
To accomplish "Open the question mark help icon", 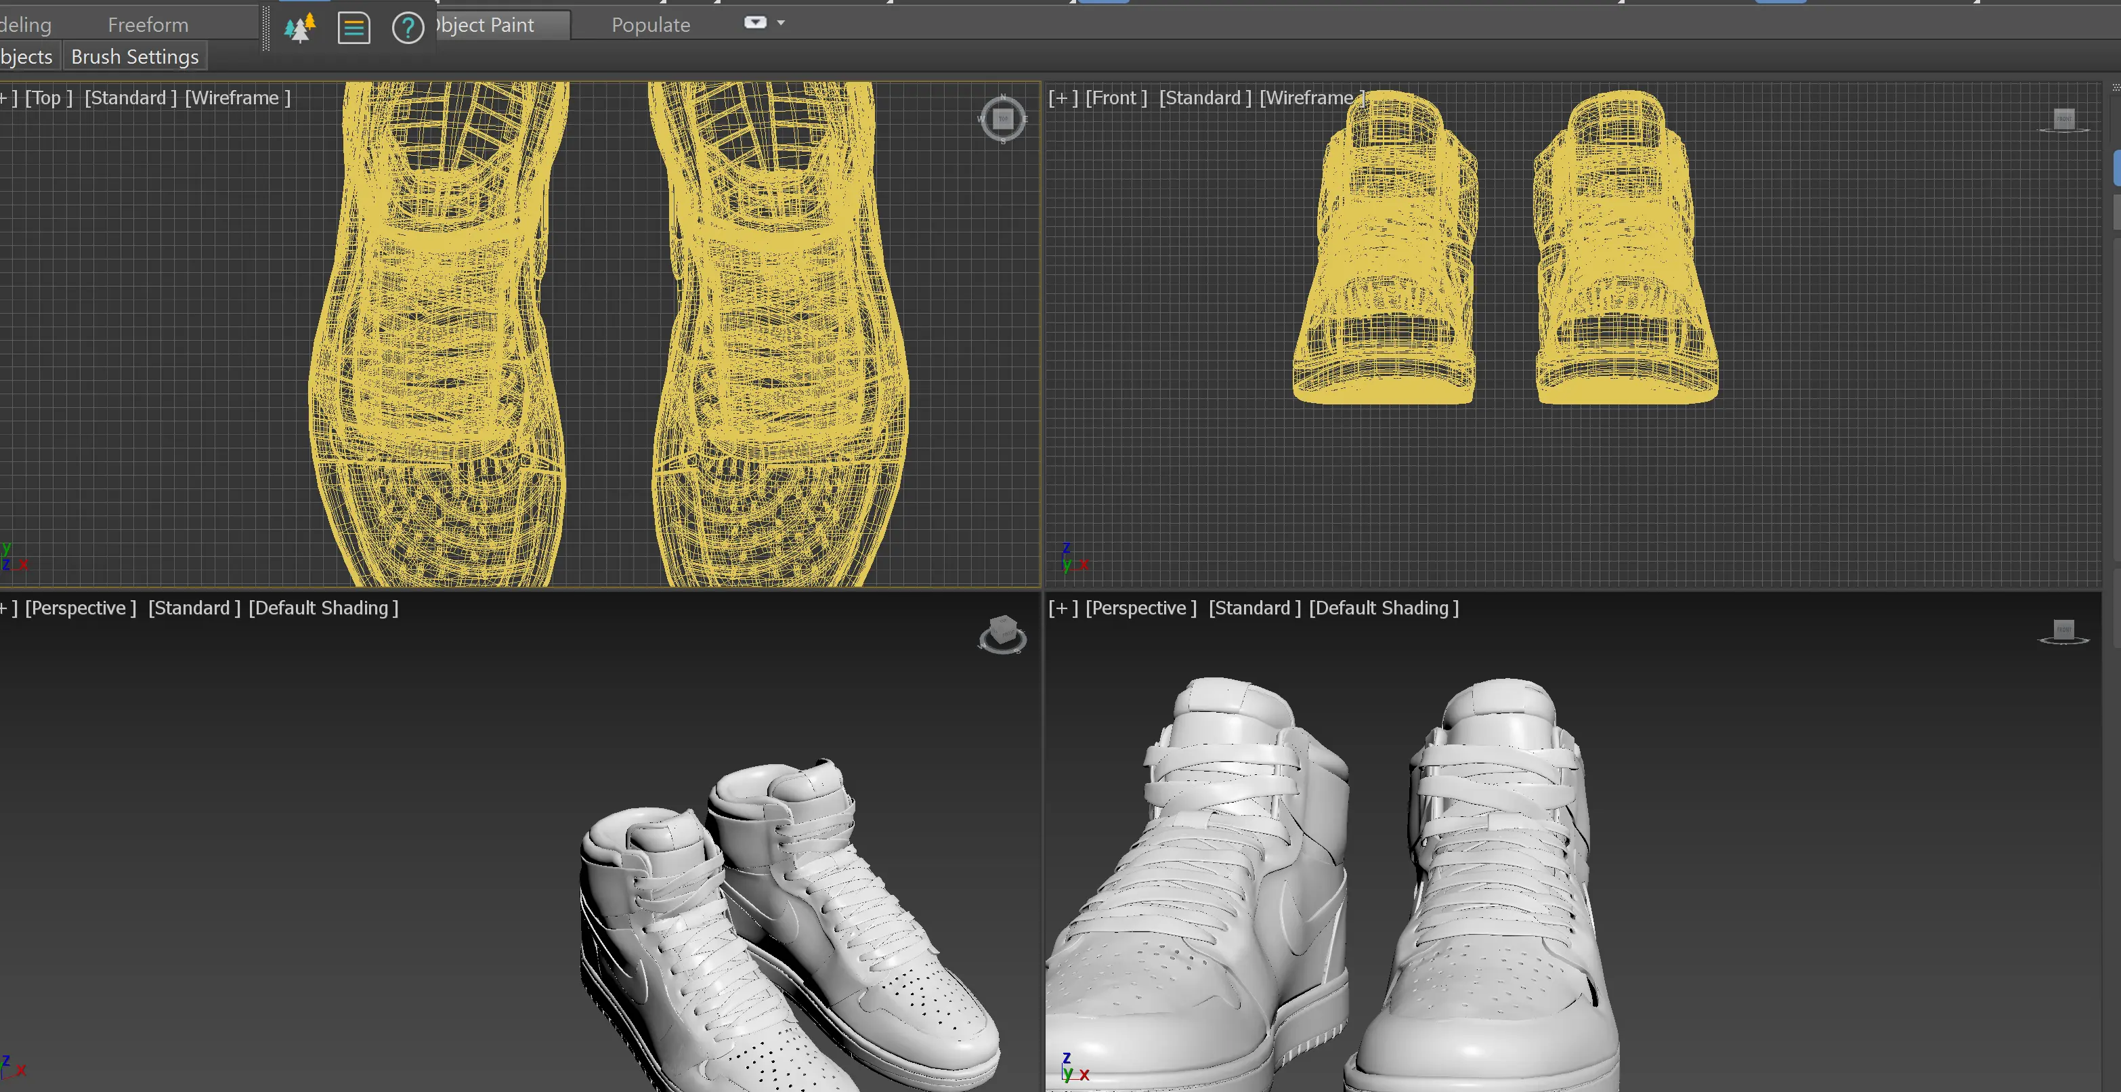I will pos(408,28).
